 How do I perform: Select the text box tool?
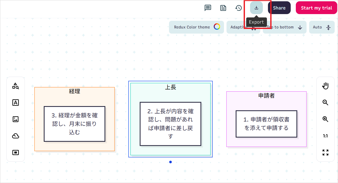(x=16, y=103)
